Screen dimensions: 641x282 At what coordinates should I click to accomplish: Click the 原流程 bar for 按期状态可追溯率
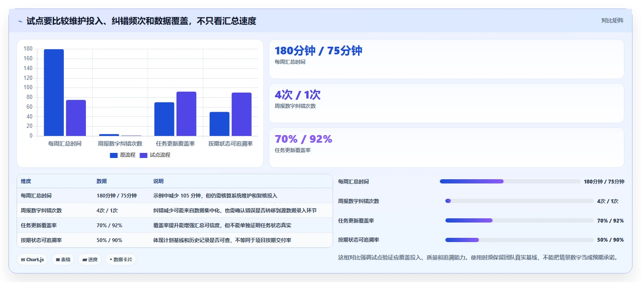pos(219,124)
